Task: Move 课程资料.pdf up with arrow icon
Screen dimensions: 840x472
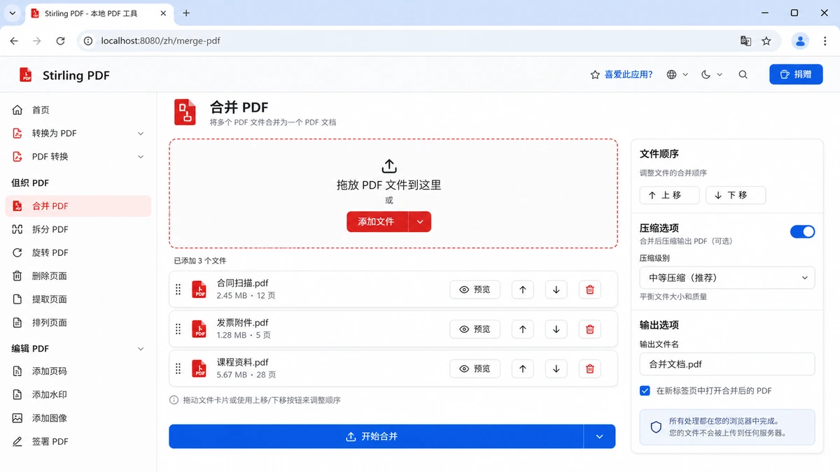Action: point(522,369)
